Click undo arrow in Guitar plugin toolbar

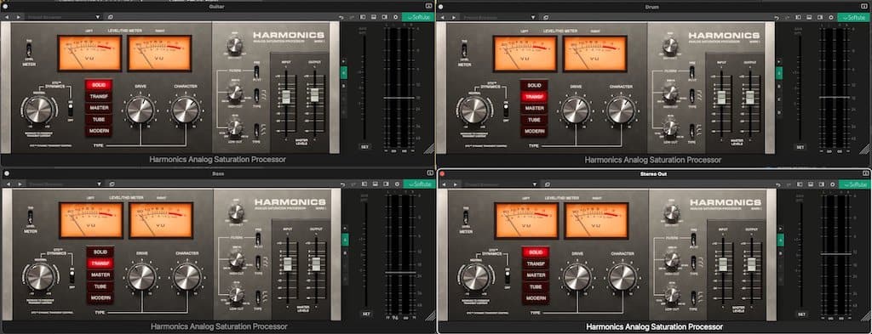click(341, 17)
